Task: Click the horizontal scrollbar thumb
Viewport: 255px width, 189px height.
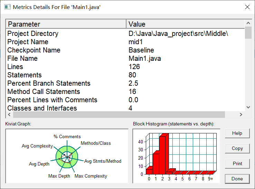Action: tap(119, 114)
